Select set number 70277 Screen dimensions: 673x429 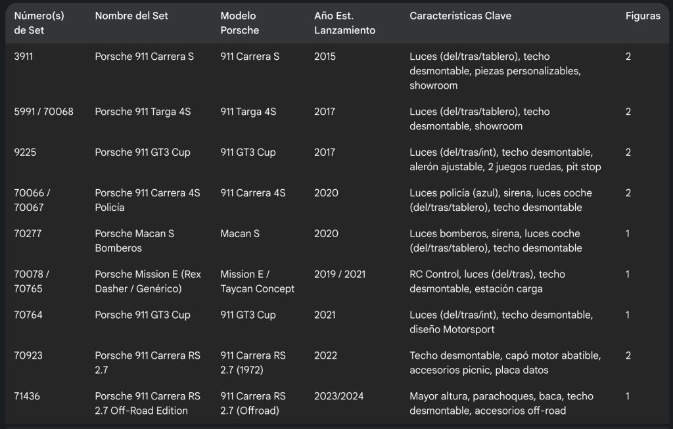[x=28, y=233]
